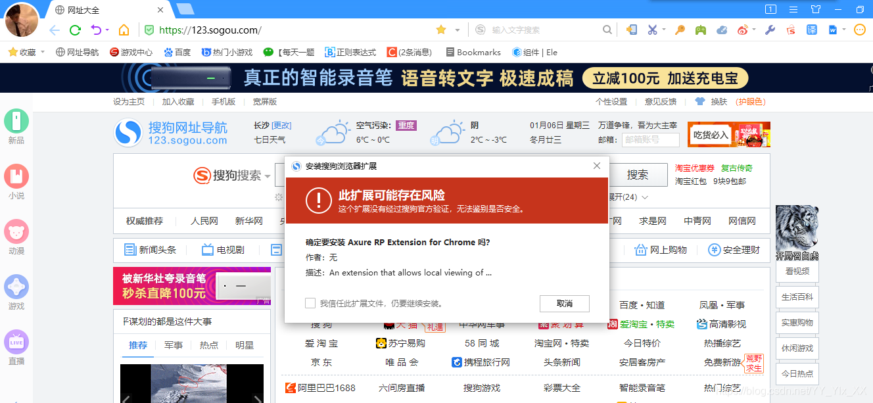Screen dimensions: 873x403
Task: Open the 看视频 side button
Action: coord(797,271)
